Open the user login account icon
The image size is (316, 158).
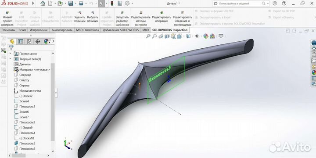tap(275, 4)
